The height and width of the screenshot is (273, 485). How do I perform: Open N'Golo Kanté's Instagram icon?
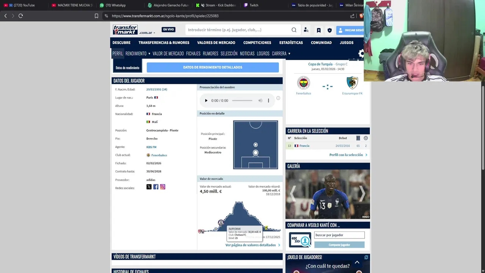point(163,187)
